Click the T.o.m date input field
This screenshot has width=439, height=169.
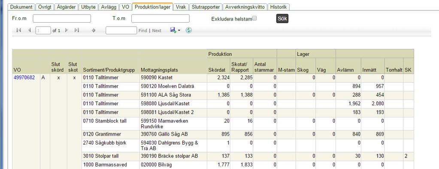[x=160, y=18]
